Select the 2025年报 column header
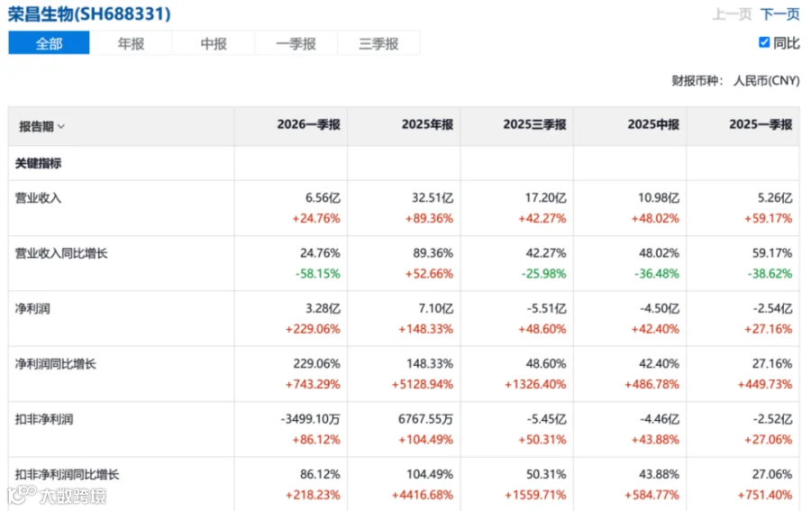Image resolution: width=811 pixels, height=511 pixels. (x=427, y=124)
